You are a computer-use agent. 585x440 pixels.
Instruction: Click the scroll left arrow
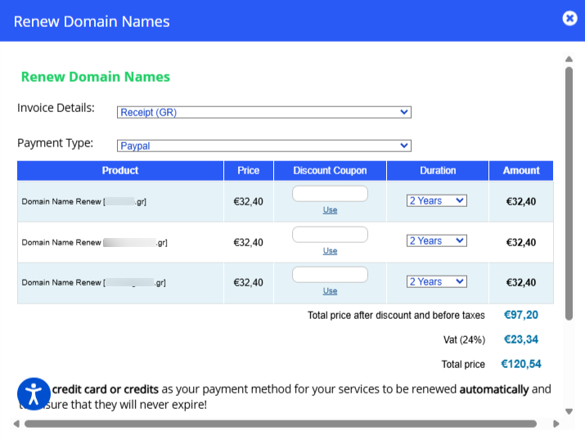tap(16, 424)
